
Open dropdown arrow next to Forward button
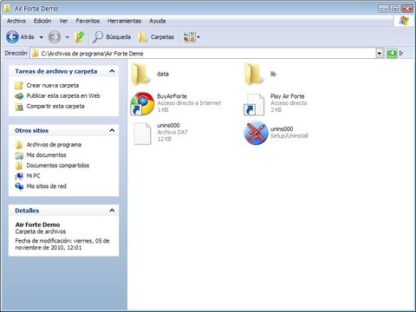(67, 37)
